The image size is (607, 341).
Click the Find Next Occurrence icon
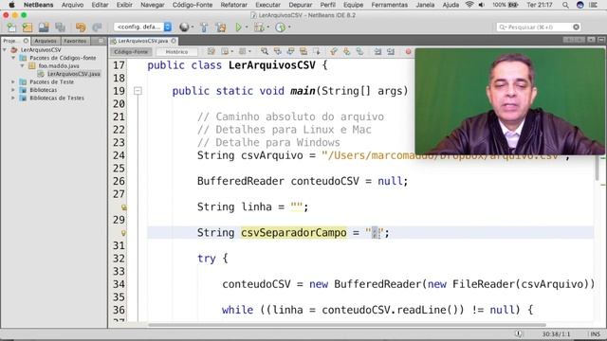[290, 51]
